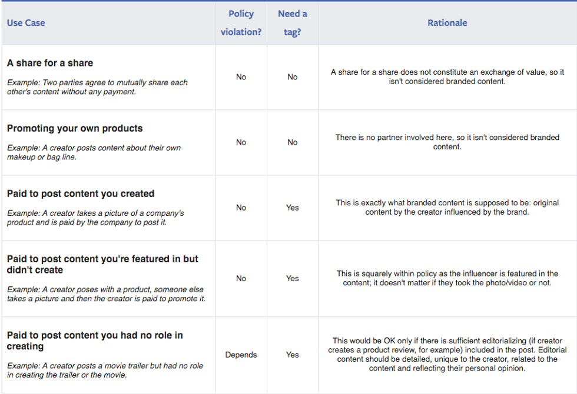Click the rationale about exchange of value
The width and height of the screenshot is (577, 394).
[447, 76]
